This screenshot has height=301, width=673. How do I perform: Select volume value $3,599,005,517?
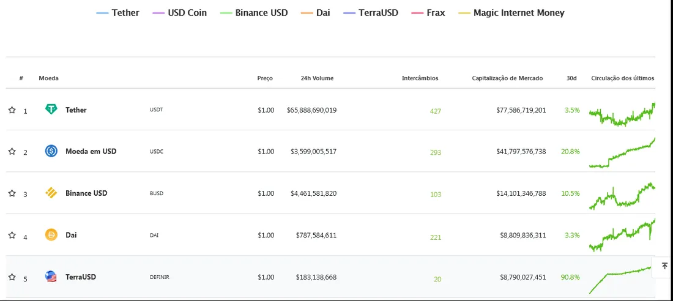pyautogui.click(x=314, y=151)
